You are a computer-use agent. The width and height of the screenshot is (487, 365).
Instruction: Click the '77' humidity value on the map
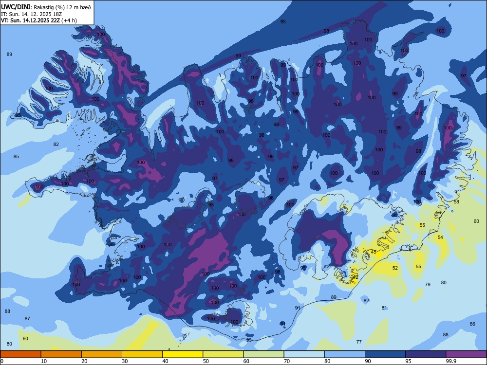click(359, 342)
